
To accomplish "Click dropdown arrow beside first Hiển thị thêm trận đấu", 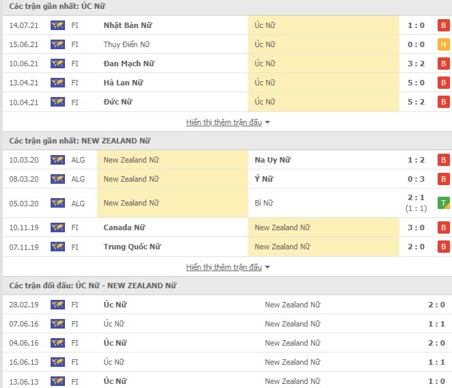I will 267,122.
